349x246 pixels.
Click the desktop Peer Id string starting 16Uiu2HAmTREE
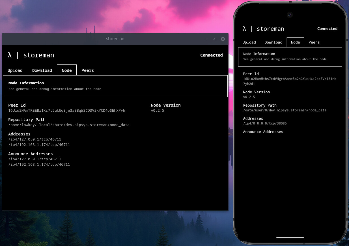[x=67, y=111]
